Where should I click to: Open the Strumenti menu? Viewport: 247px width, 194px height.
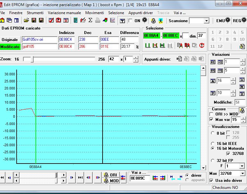[x=35, y=13]
